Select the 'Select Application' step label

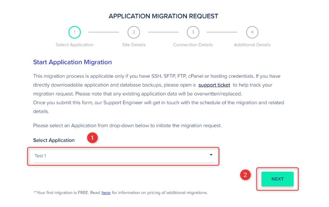[74, 45]
